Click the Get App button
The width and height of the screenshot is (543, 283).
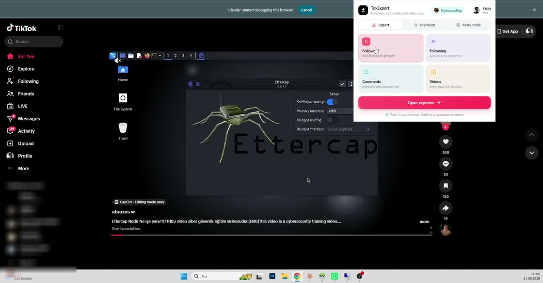click(508, 31)
